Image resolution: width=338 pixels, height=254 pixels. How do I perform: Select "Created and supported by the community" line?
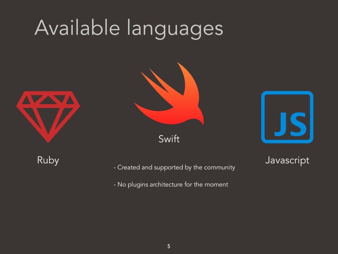(174, 168)
